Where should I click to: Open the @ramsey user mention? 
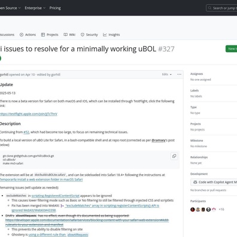159,140
